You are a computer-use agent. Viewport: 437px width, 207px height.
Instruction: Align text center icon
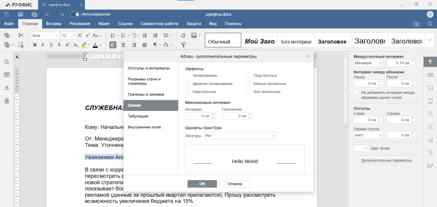(123, 45)
